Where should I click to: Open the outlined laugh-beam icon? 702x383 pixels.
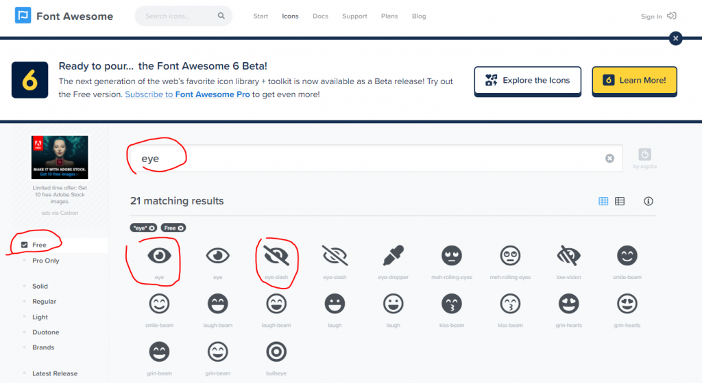[x=276, y=304]
